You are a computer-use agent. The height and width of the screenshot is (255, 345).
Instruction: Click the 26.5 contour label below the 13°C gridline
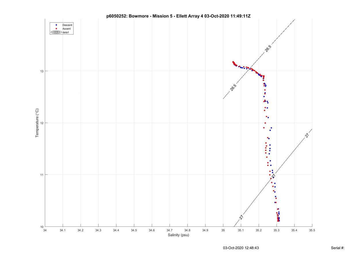pyautogui.click(x=233, y=88)
